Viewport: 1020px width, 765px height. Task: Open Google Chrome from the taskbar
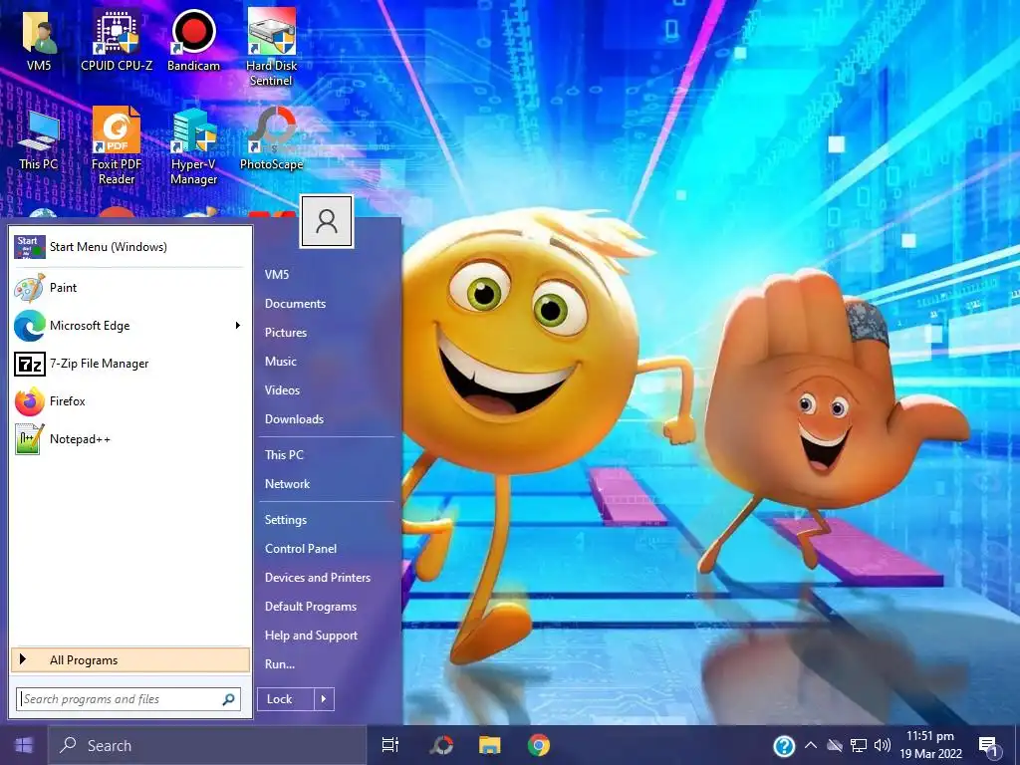(539, 745)
